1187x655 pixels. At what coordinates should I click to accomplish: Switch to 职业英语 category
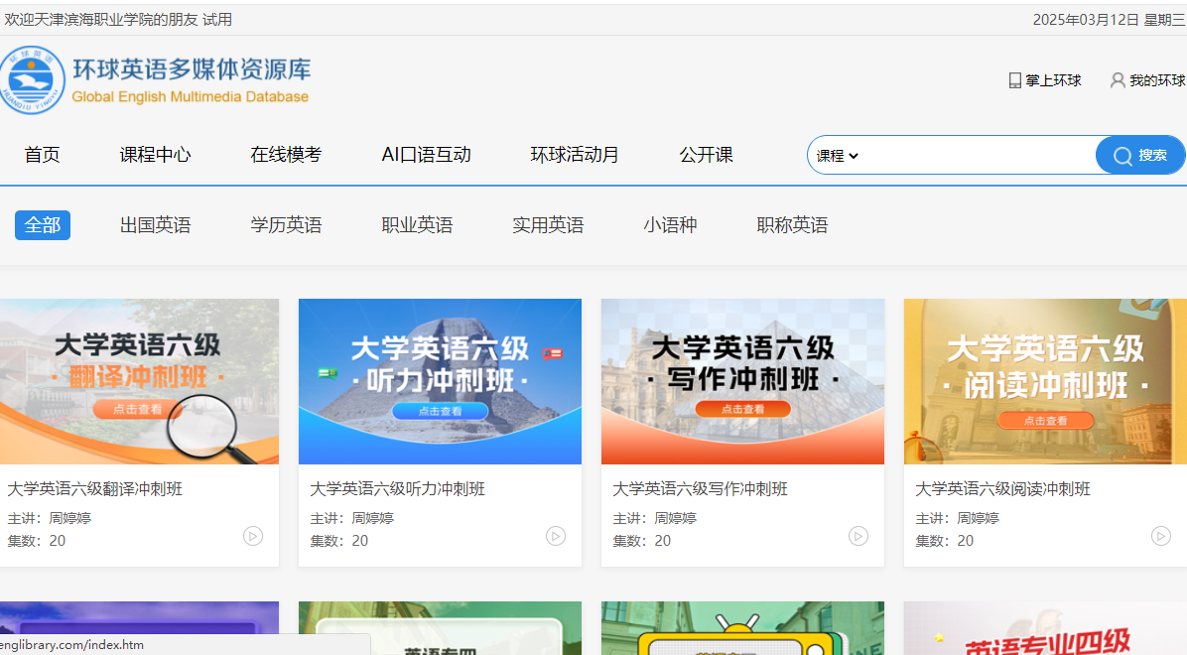(x=417, y=225)
